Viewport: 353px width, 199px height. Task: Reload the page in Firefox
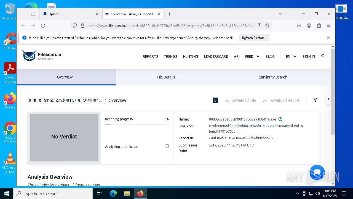point(43,26)
